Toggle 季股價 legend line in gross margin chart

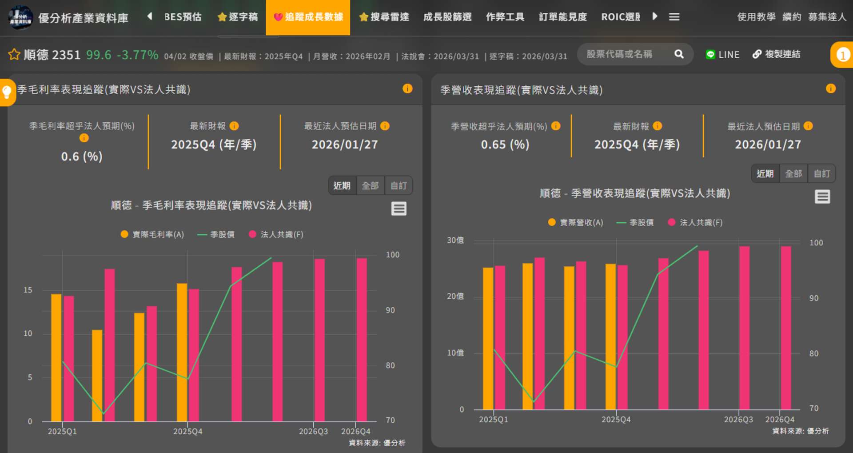216,234
